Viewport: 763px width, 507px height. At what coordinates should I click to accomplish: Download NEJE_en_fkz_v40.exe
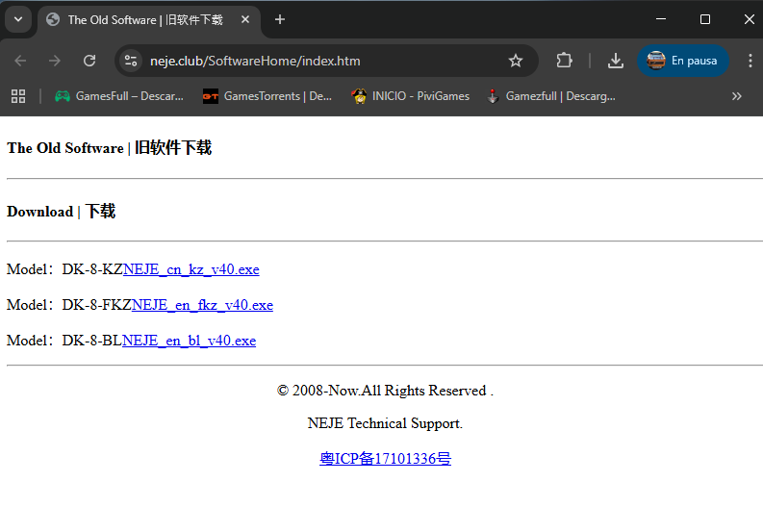coord(202,305)
